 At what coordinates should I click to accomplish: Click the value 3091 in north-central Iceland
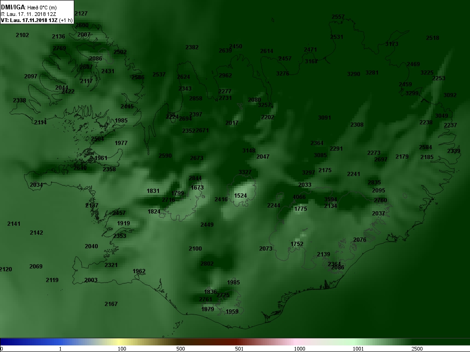[x=324, y=118]
